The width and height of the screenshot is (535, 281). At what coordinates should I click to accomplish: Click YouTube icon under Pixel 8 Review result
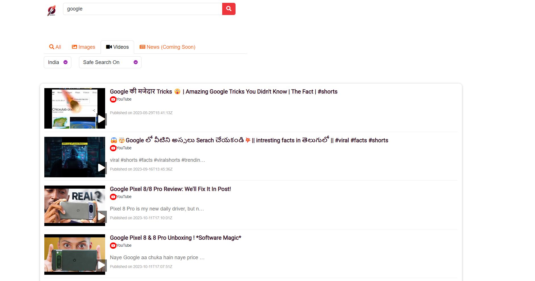pyautogui.click(x=113, y=197)
